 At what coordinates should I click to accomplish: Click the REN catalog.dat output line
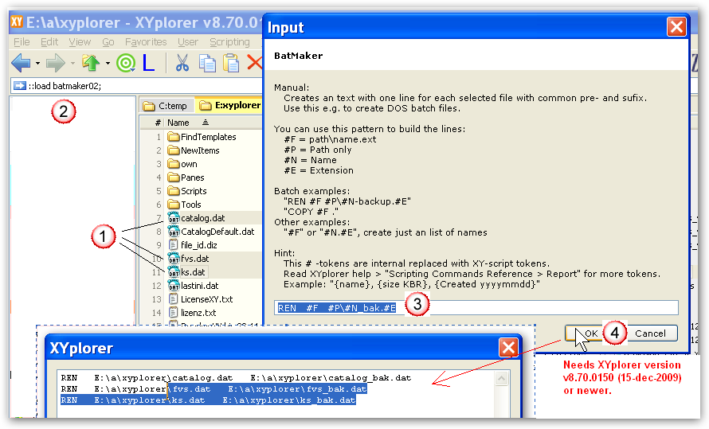click(236, 378)
